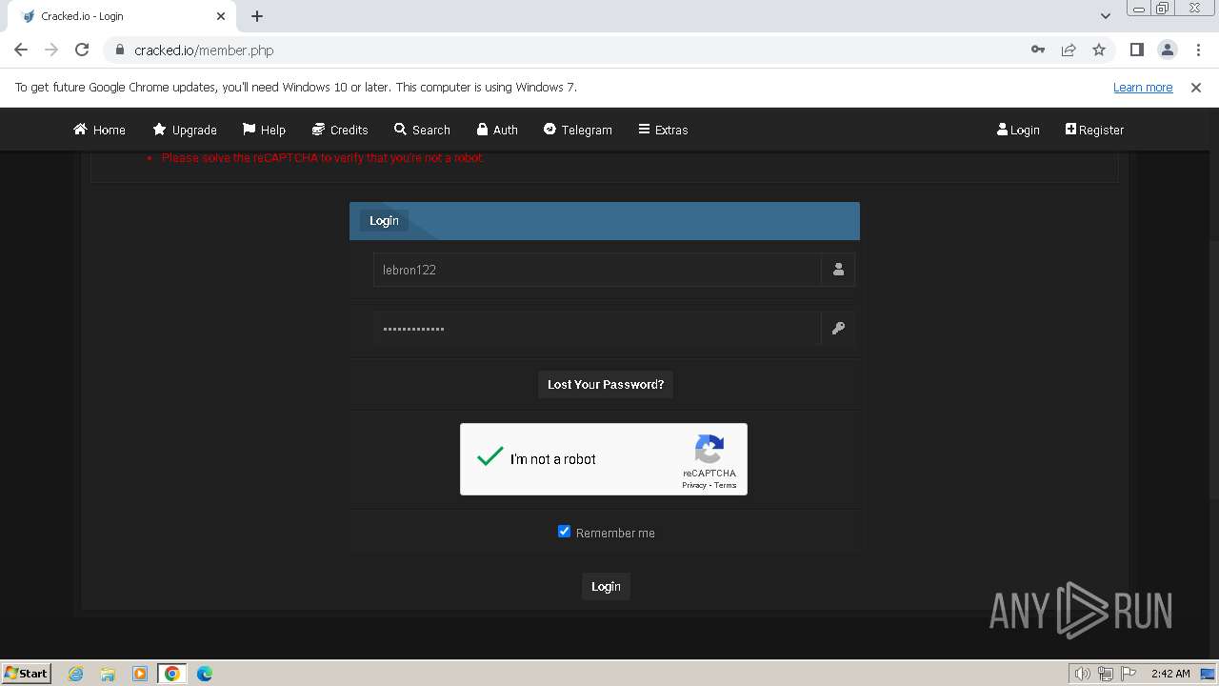The height and width of the screenshot is (686, 1219).
Task: Click the address bar URL cracked.io/member.php
Action: 204,50
